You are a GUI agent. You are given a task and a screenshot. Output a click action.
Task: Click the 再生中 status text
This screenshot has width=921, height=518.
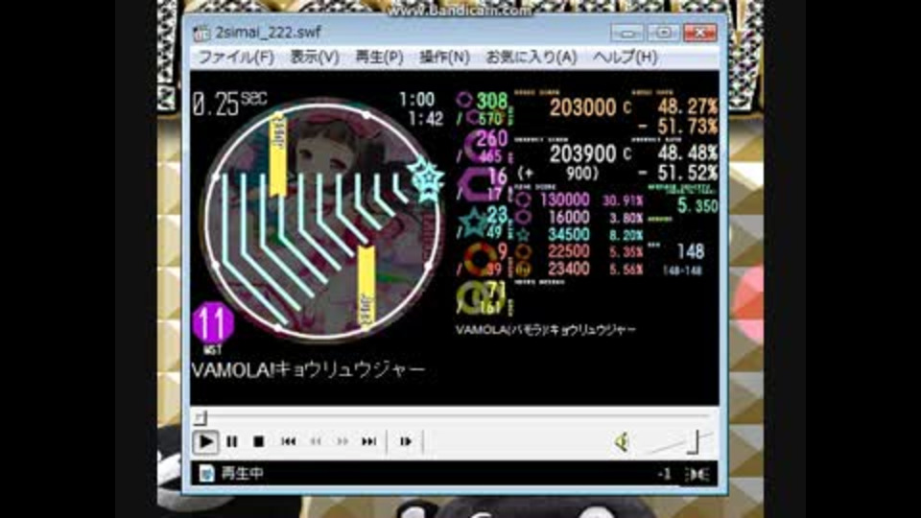[x=242, y=473]
